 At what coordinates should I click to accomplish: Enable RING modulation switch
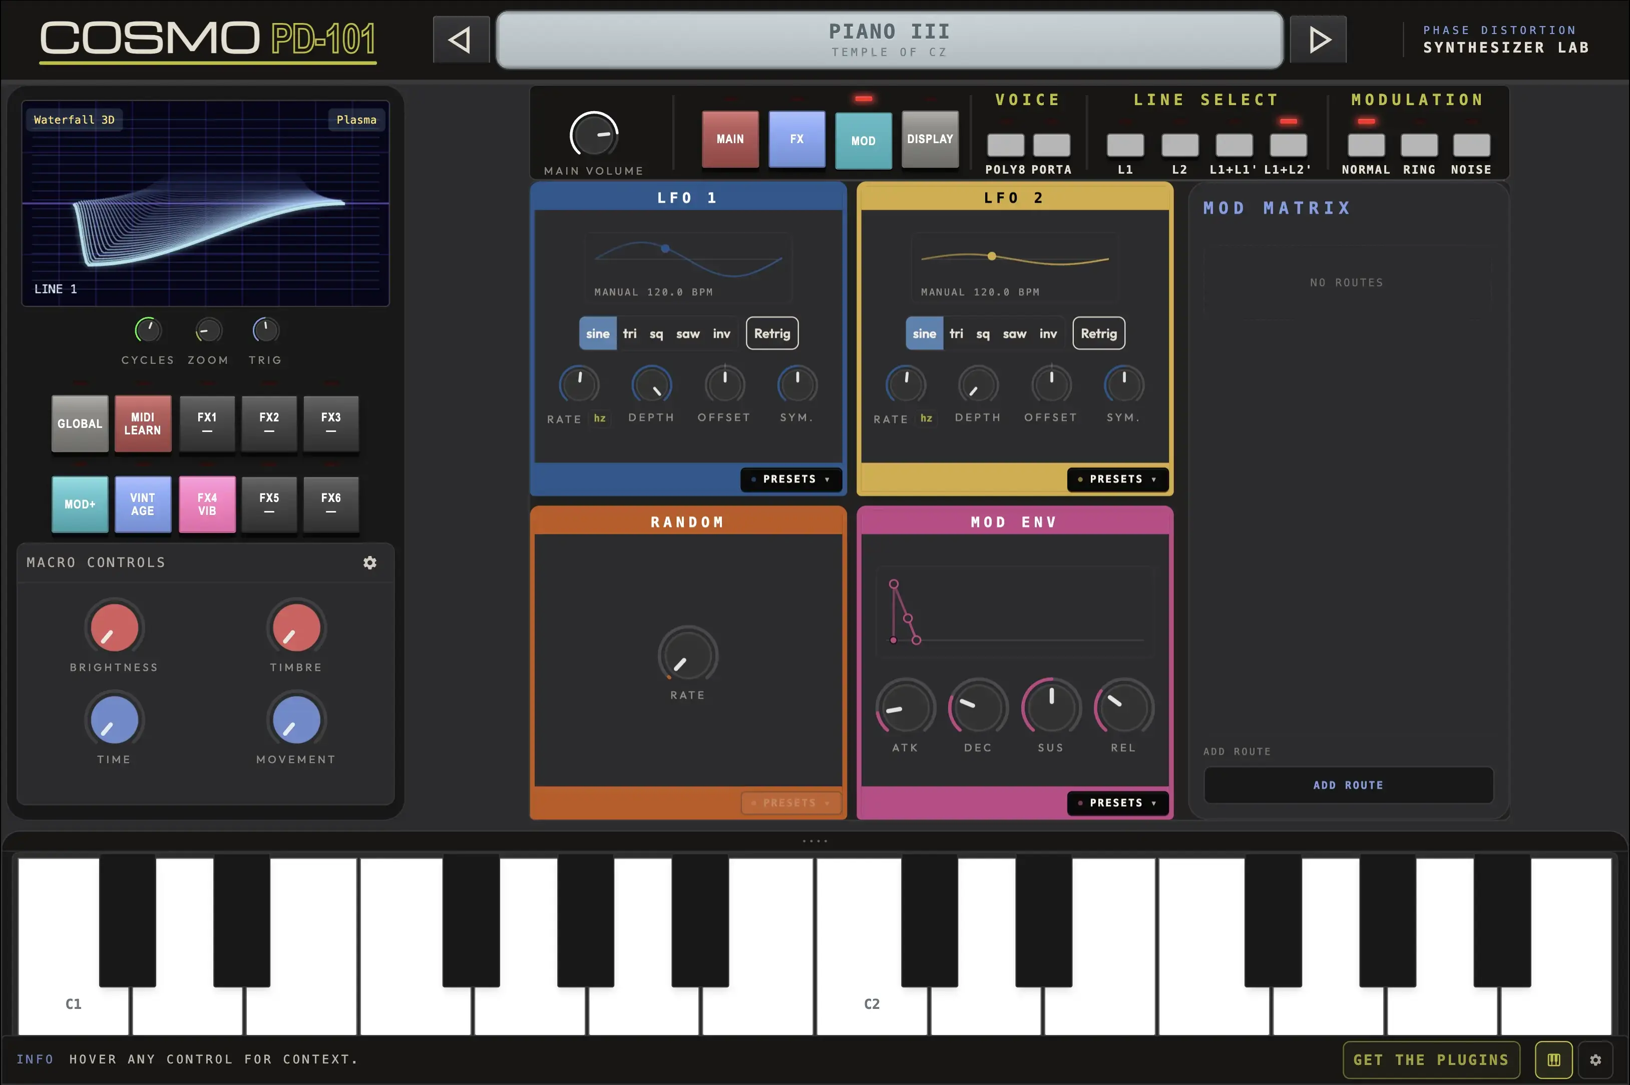coord(1420,145)
